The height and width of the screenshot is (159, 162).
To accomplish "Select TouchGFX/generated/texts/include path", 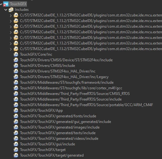I will click(58, 133).
